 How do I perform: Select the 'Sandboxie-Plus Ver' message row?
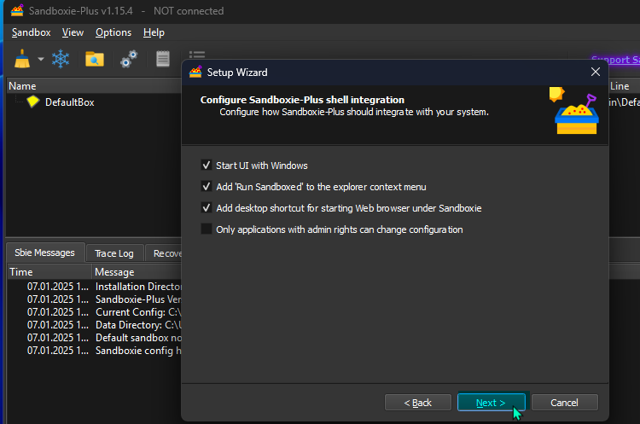[94, 299]
